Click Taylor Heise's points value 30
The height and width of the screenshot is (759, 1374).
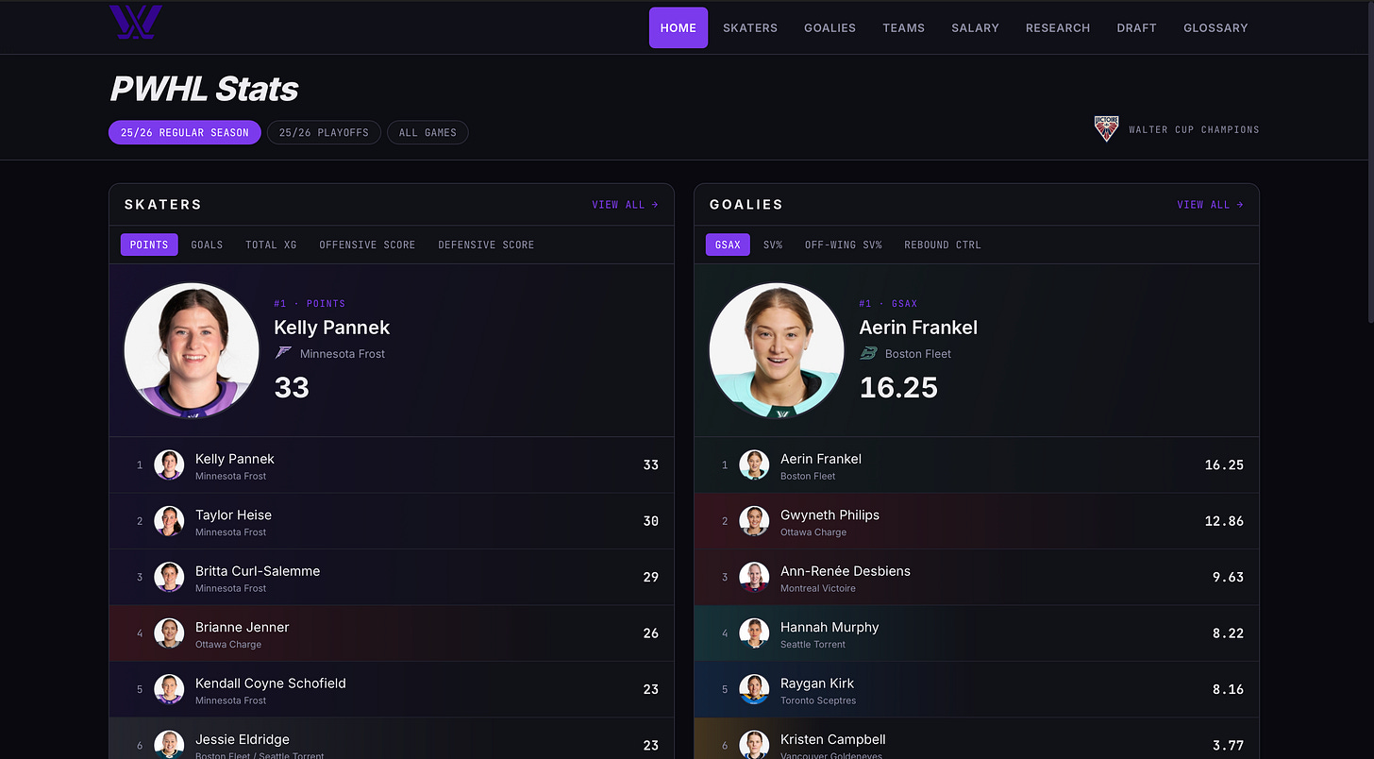tap(651, 521)
